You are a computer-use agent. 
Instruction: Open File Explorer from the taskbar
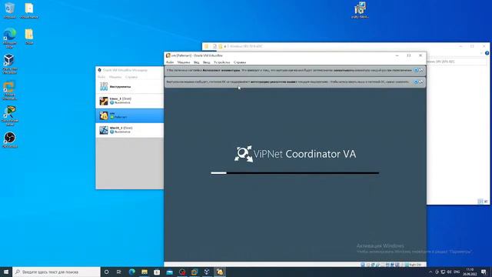[x=145, y=272]
